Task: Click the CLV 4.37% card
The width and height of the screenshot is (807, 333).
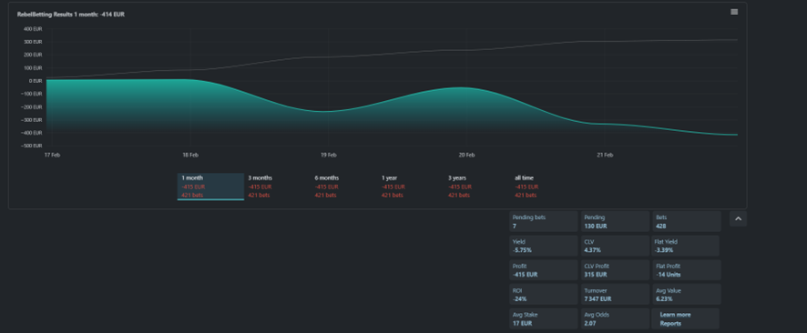Action: [x=615, y=246]
